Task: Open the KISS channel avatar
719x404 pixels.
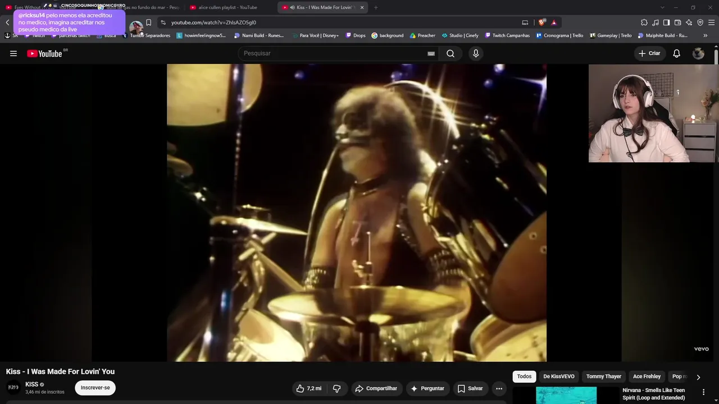Action: [x=13, y=388]
